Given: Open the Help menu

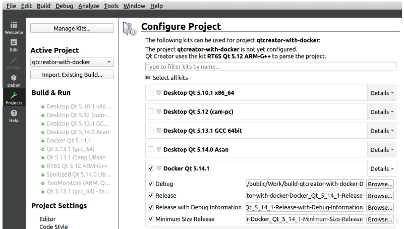Looking at the screenshot, I should coord(156,6).
